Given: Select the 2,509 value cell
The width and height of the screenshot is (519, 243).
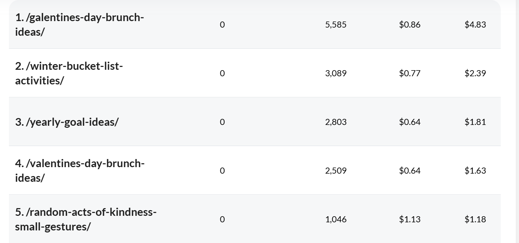Looking at the screenshot, I should tap(335, 170).
